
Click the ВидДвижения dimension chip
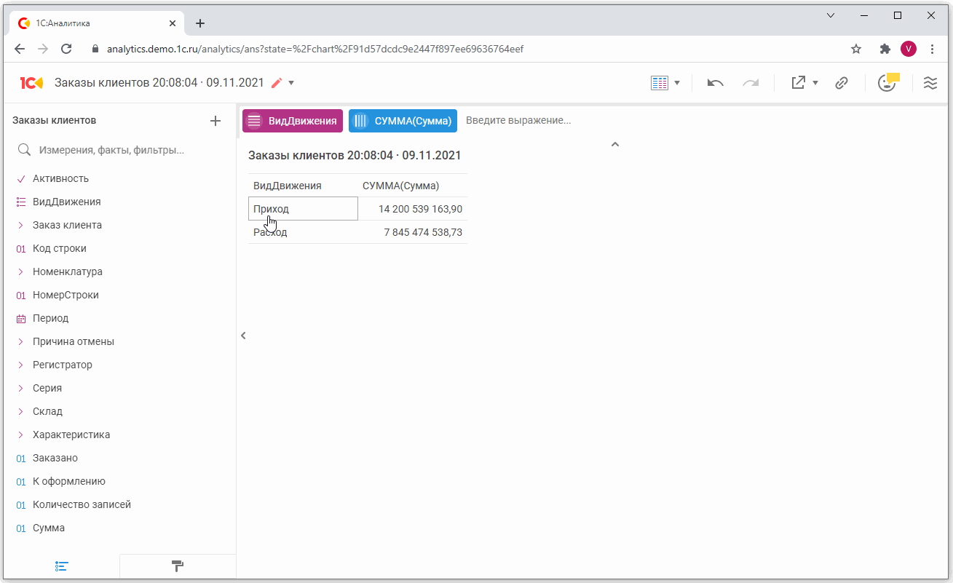click(293, 121)
